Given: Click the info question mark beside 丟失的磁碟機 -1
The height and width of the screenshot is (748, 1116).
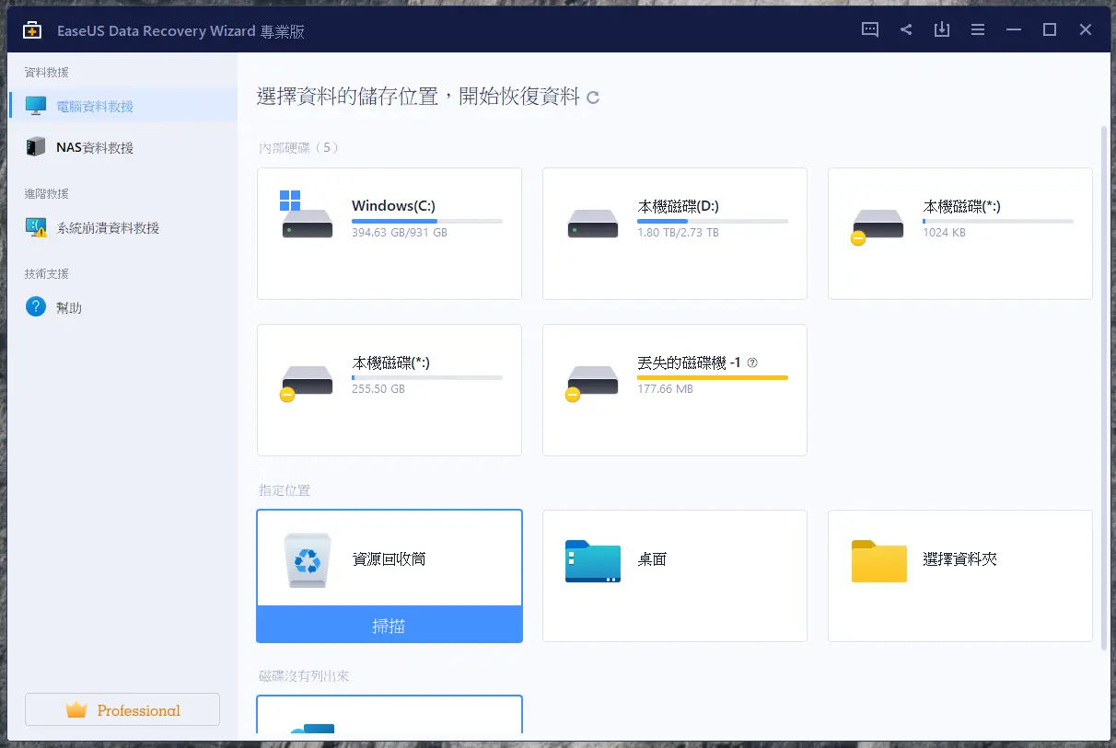Looking at the screenshot, I should (x=752, y=363).
